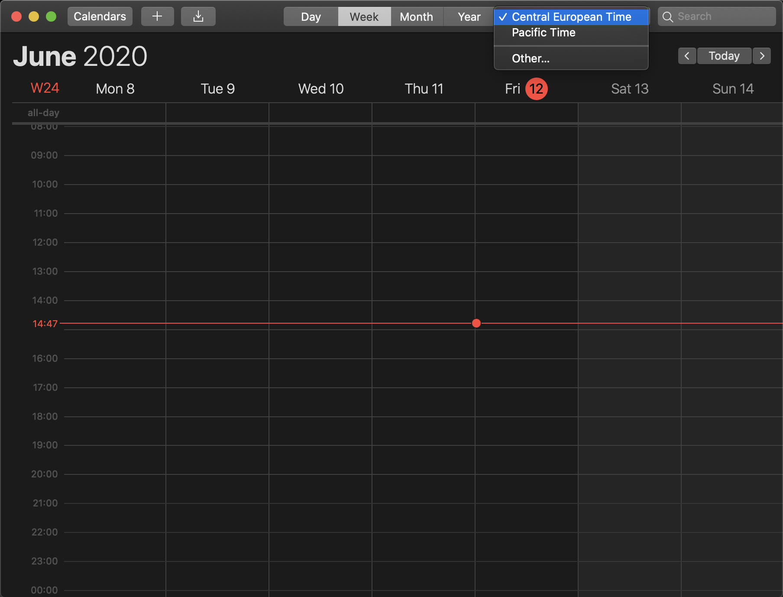Screen dimensions: 783x597
Task: Switch to Month view
Action: 416,17
